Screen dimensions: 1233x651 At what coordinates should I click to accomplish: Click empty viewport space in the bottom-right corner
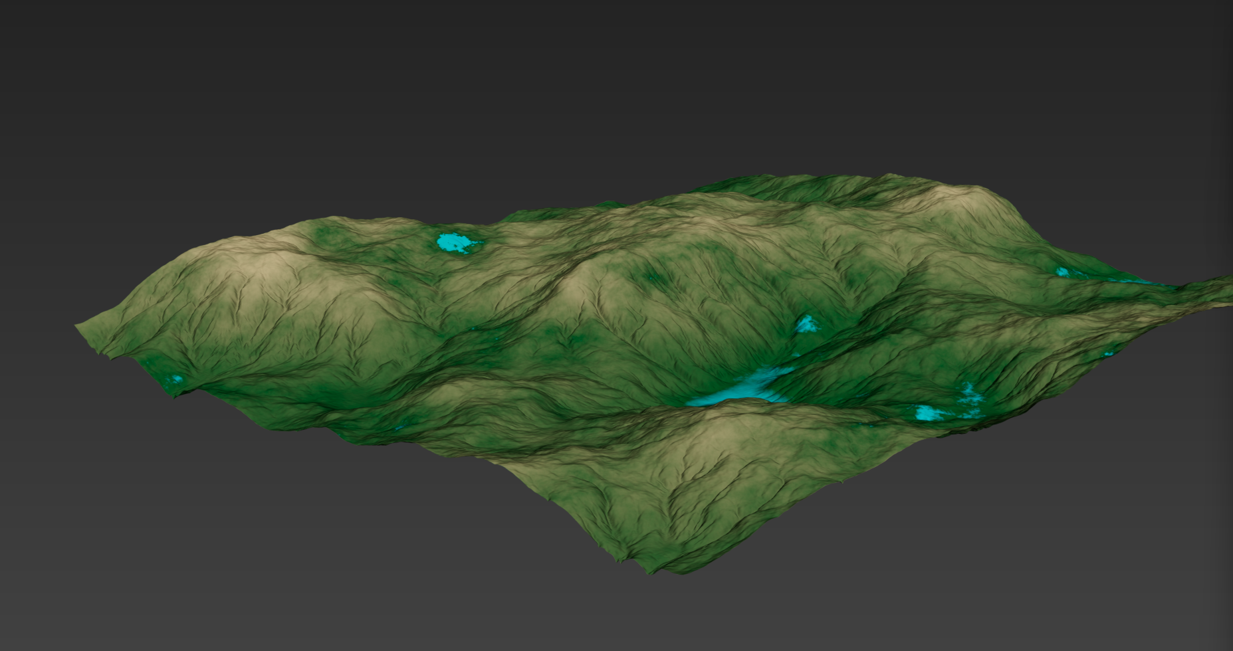[1130, 585]
